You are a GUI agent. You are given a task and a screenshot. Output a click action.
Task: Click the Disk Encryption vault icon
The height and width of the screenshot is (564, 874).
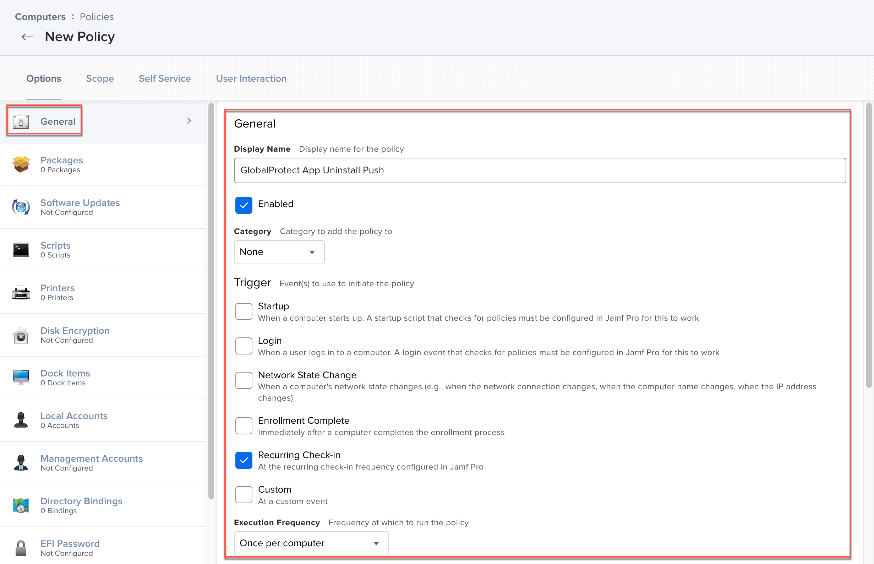21,335
